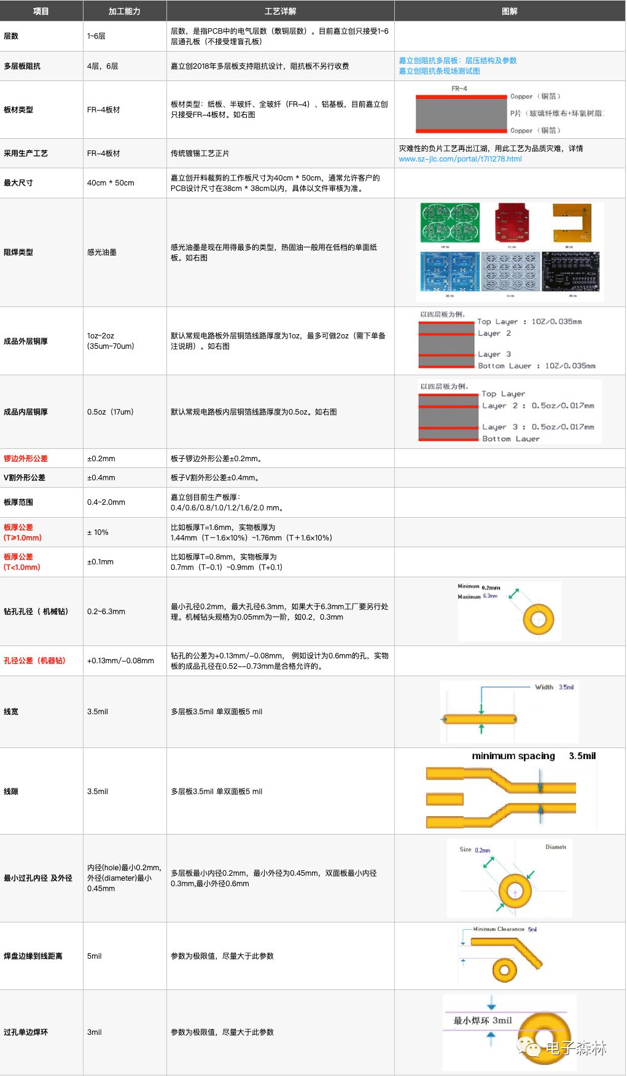
Task: Open the blue solder mask PCB image
Action: click(x=450, y=273)
